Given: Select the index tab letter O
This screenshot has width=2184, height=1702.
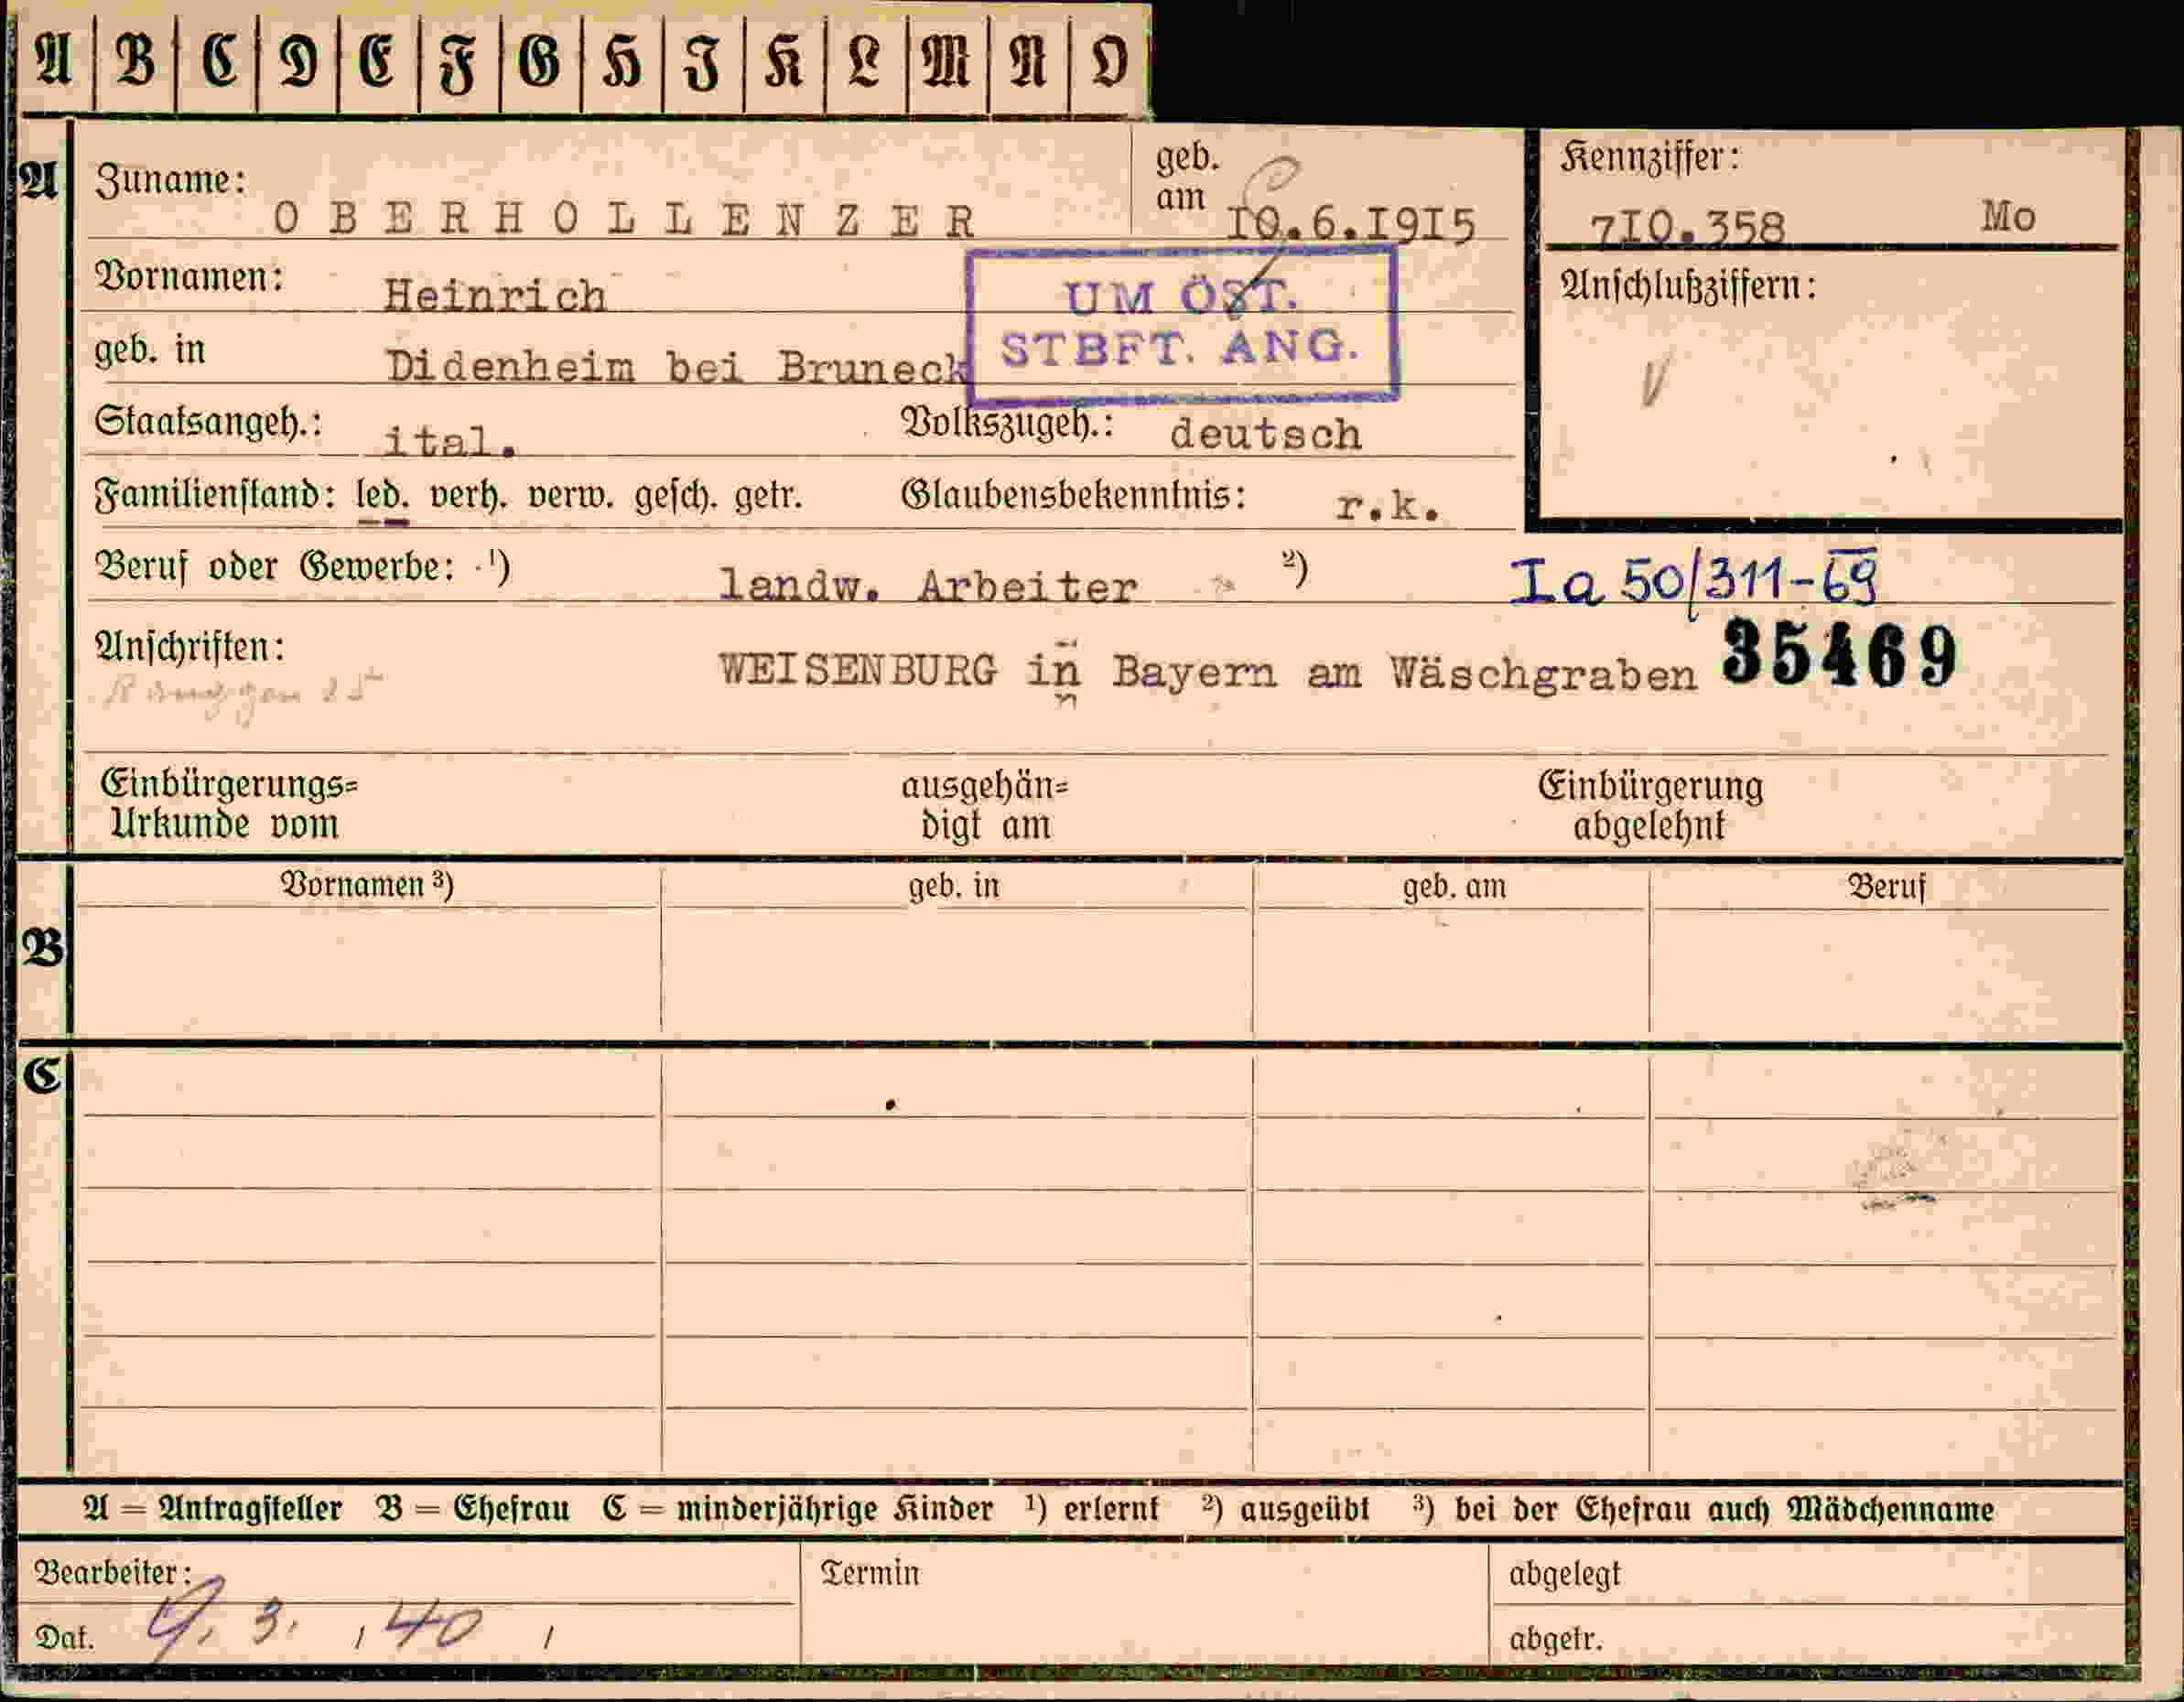Looking at the screenshot, I should pyautogui.click(x=1108, y=61).
